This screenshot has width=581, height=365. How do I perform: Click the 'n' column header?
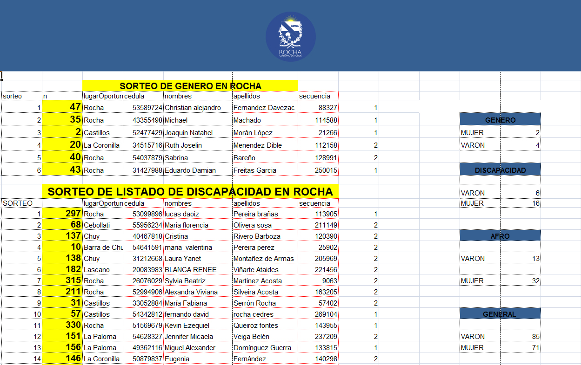[x=45, y=96]
